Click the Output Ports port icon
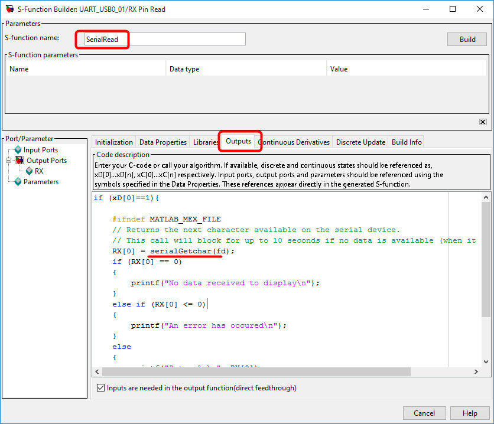 coord(20,160)
